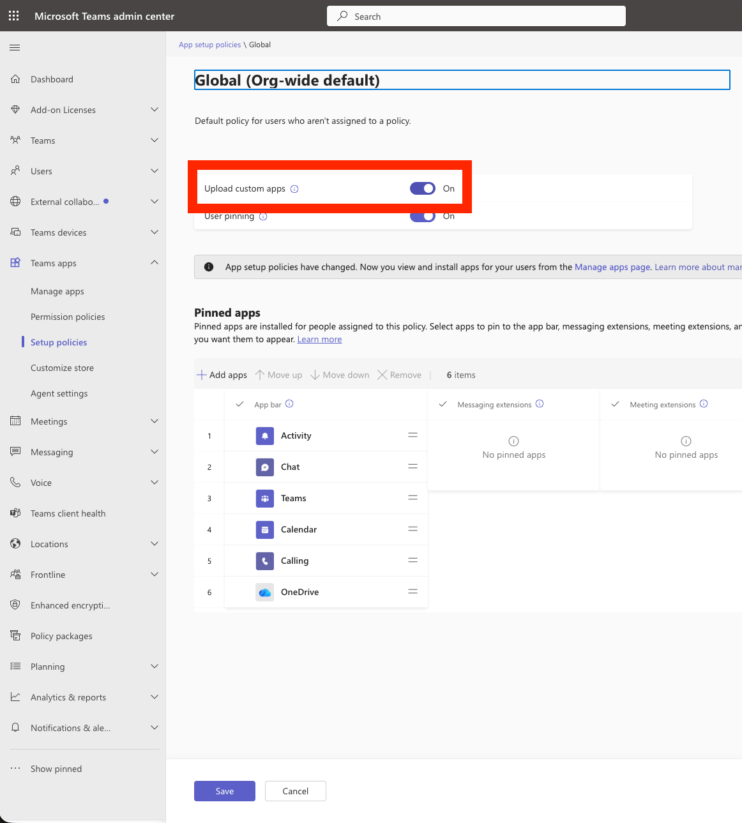This screenshot has width=742, height=823.
Task: Click the Messaging extensions info icon
Action: click(x=540, y=404)
